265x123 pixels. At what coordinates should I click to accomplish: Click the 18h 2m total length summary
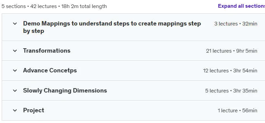tap(84, 6)
